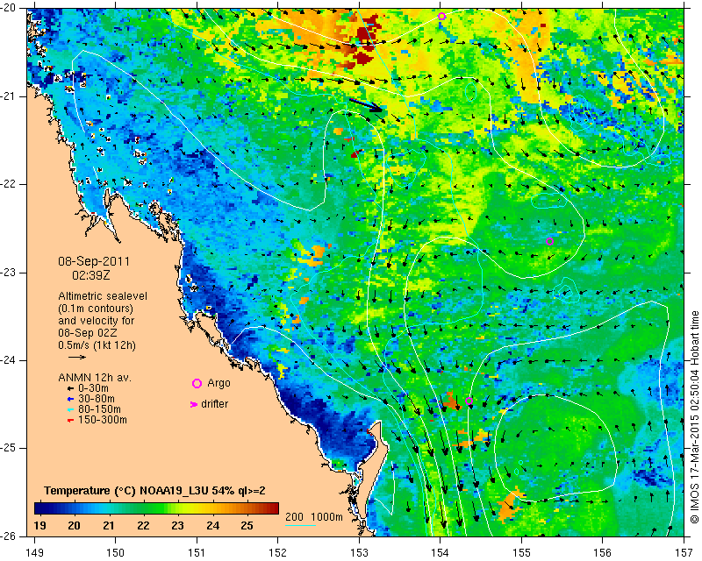Click the large dark blue ANMN velocity arrow
Image resolution: width=702 pixels, height=561 pixels.
365,105
